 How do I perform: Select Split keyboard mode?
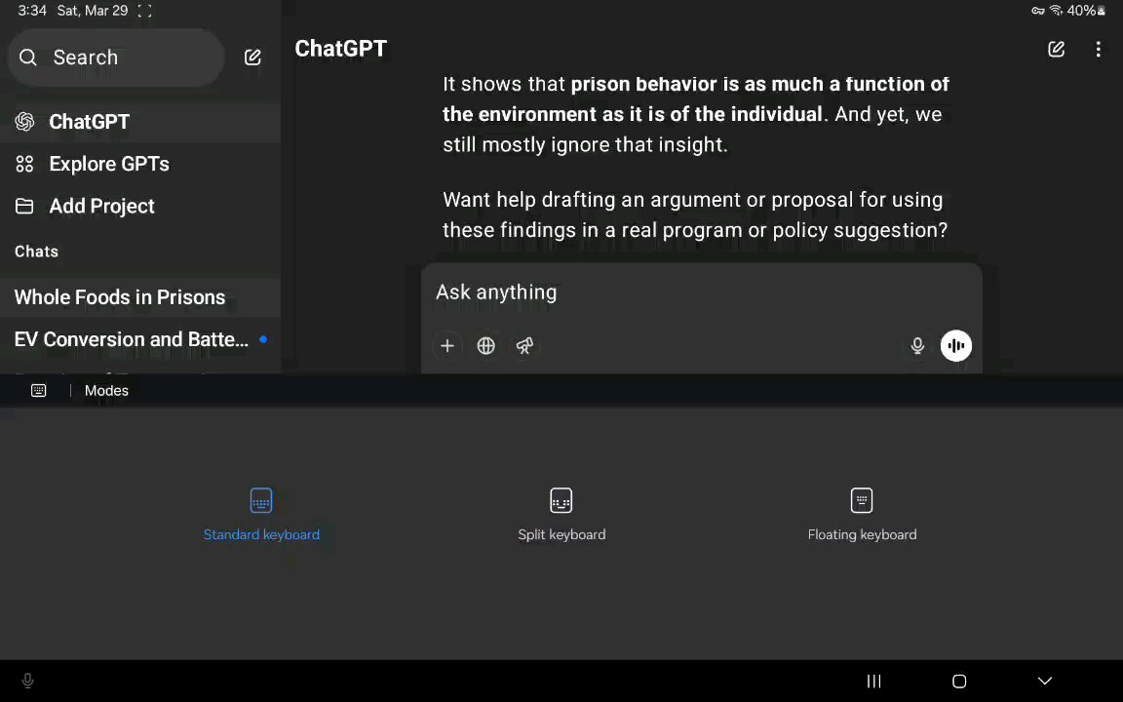point(561,515)
